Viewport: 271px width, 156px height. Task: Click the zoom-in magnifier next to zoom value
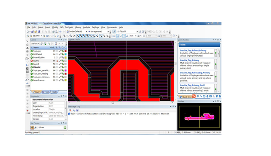(44, 36)
